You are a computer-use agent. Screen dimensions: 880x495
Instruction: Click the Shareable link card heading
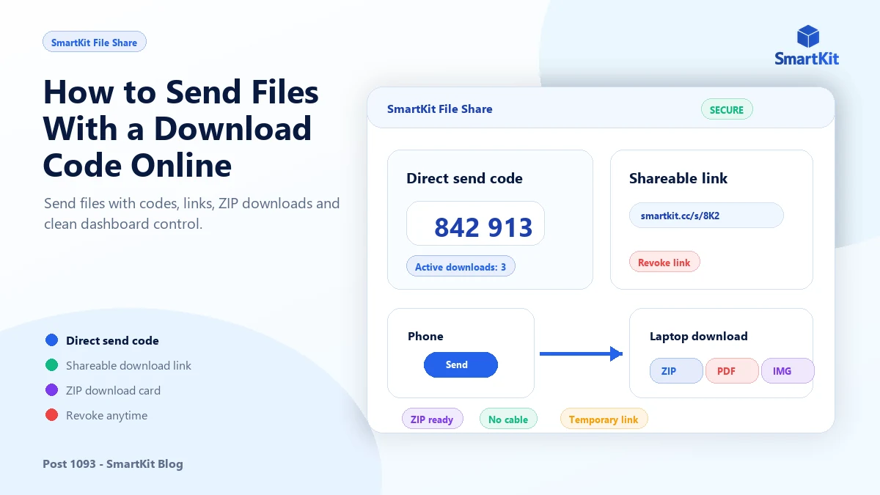(678, 178)
